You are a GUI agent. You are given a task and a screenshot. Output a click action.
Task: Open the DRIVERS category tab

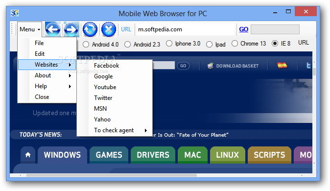[x=153, y=155]
